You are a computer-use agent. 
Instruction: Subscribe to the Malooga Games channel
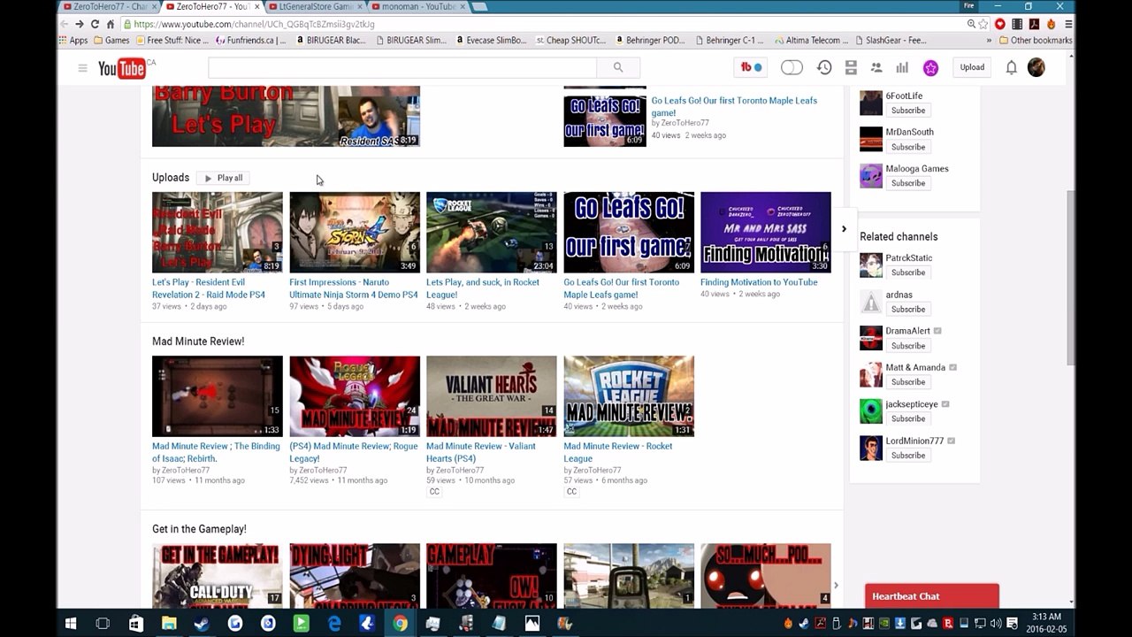click(908, 183)
